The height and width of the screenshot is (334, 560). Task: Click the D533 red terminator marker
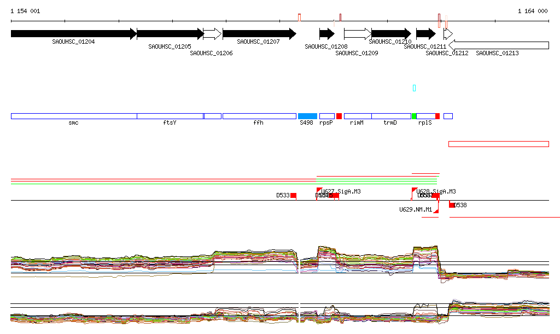click(293, 196)
